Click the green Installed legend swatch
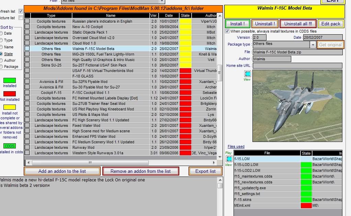 click(x=10, y=80)
